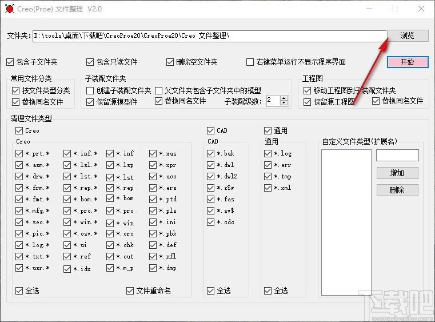Toggle the *.mfg.* checkbox
This screenshot has width=435, height=322.
coord(19,210)
